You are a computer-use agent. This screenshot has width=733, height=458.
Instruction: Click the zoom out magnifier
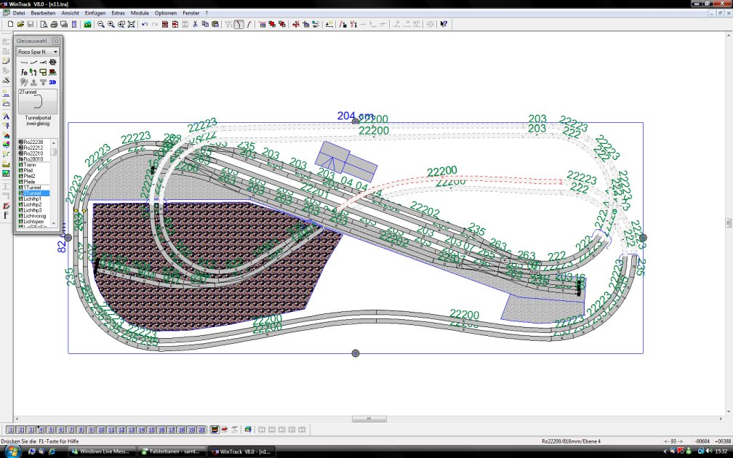(x=100, y=24)
